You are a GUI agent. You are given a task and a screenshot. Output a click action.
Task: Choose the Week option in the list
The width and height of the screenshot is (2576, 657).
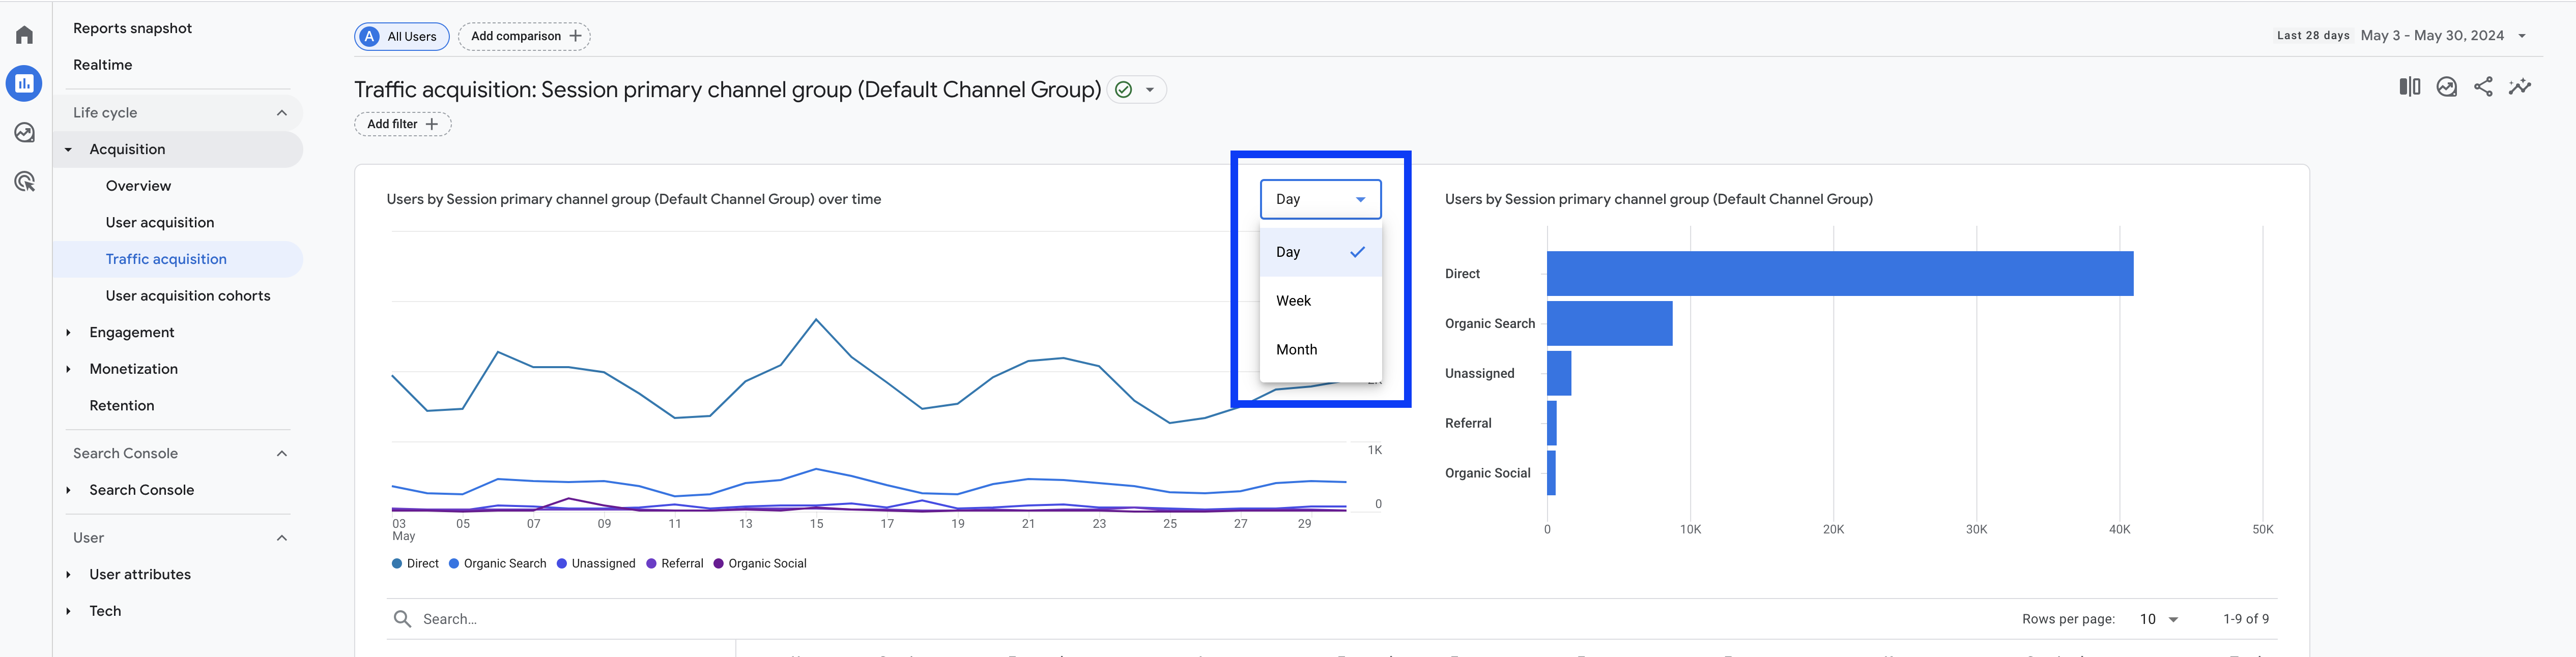click(1320, 301)
